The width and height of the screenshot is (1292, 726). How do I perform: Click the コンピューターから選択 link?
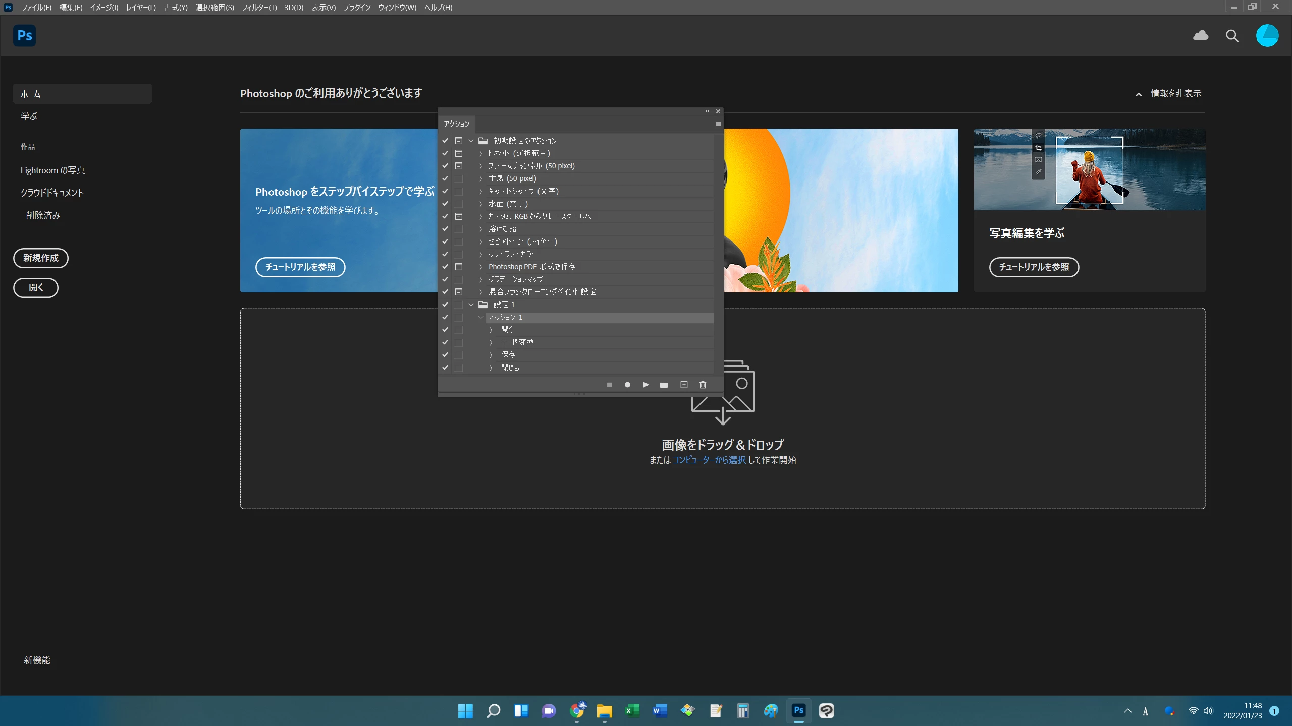tap(709, 460)
